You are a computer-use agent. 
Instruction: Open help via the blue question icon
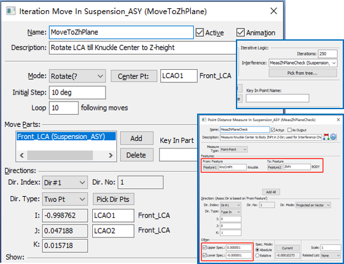333,137
